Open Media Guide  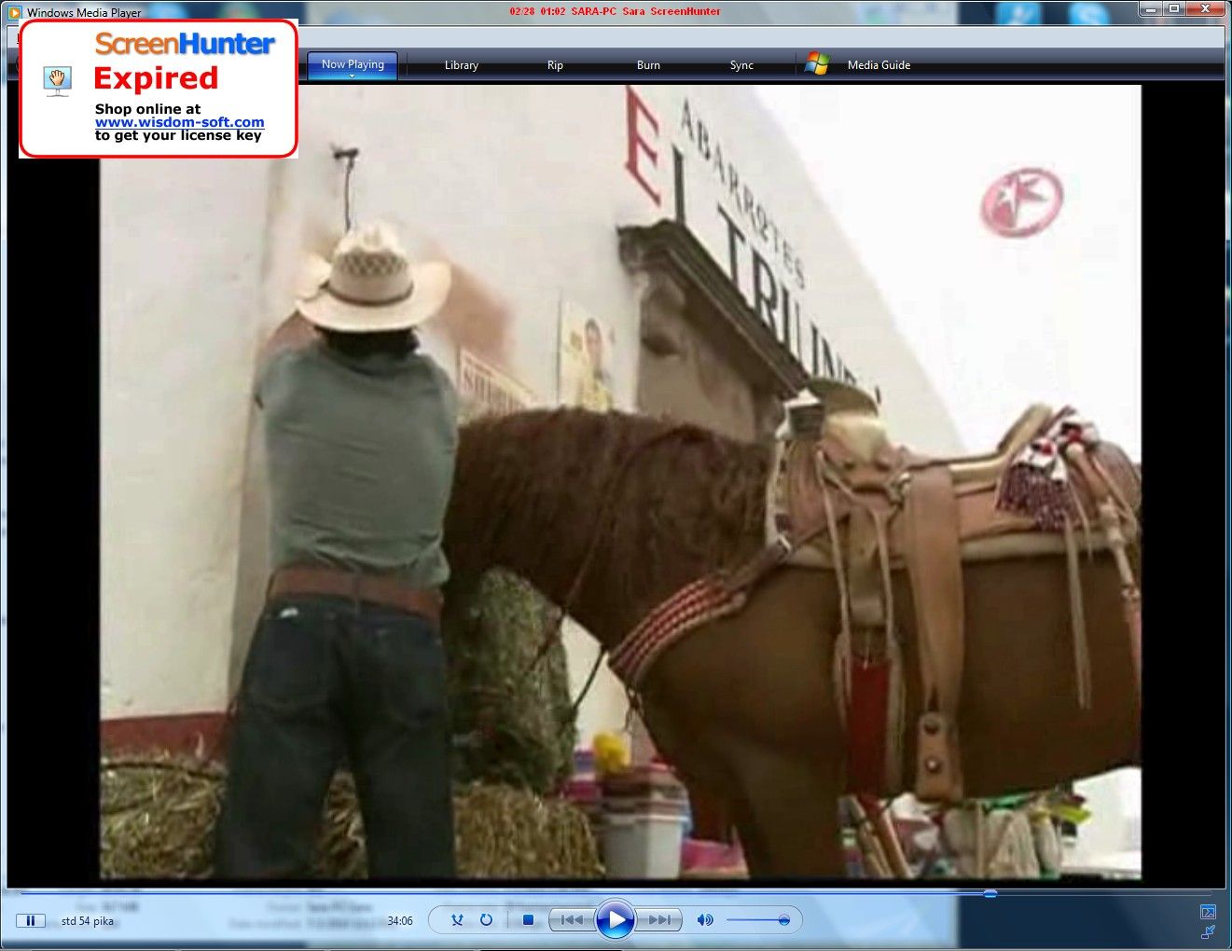(879, 65)
